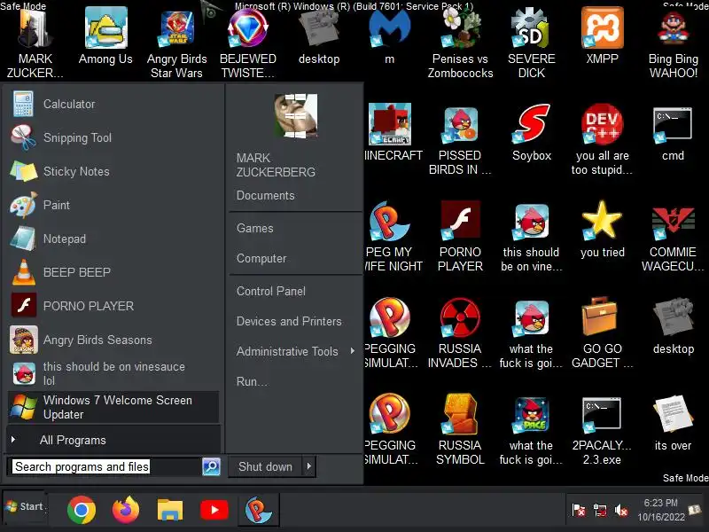This screenshot has height=532, width=709.
Task: Open Computer link in Start menu
Action: (x=261, y=258)
